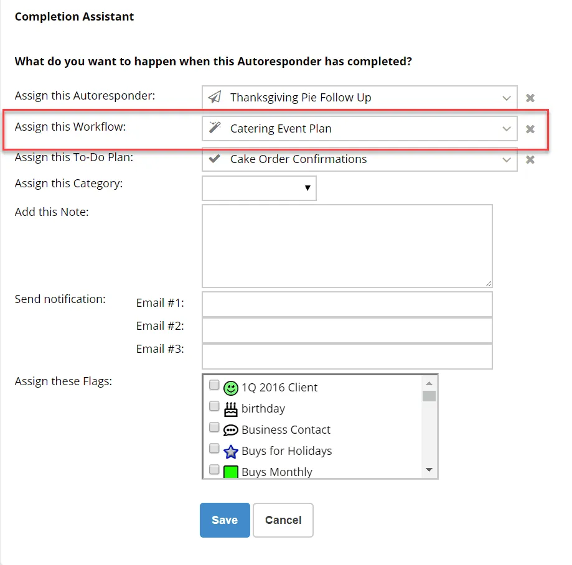Click the magic wand workflow icon
Viewport: 572px width, 565px height.
(215, 128)
